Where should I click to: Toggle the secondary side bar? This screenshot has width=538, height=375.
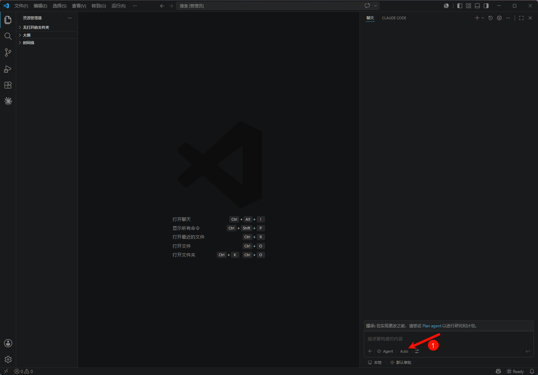coord(486,6)
